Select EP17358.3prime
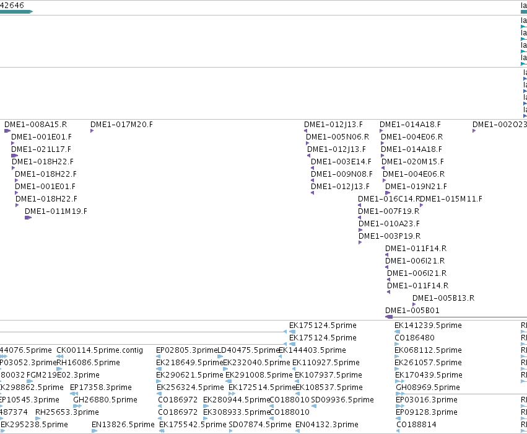The width and height of the screenshot is (527, 434). coord(101,387)
